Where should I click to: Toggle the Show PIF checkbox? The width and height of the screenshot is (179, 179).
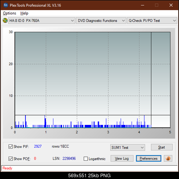coord(11,147)
